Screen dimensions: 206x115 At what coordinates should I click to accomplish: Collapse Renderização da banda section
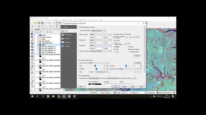[x=79, y=27]
